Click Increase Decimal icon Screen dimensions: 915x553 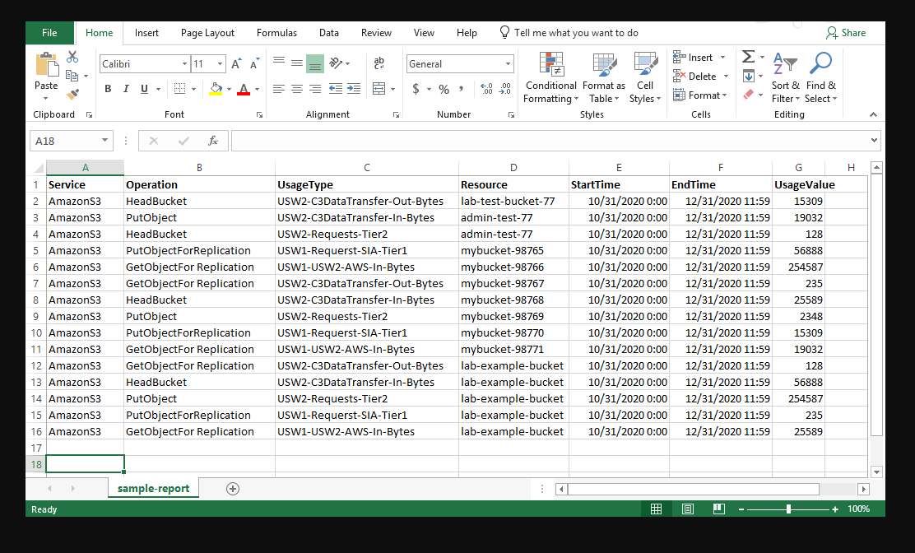pos(486,89)
